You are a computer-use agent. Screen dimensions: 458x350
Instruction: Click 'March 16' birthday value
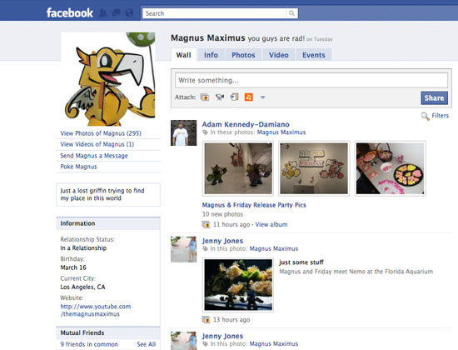(73, 267)
